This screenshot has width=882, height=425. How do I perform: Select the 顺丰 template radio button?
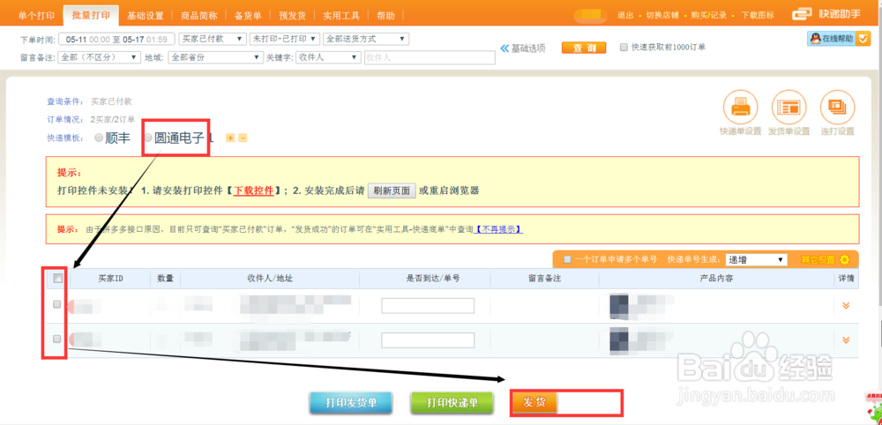(x=99, y=138)
